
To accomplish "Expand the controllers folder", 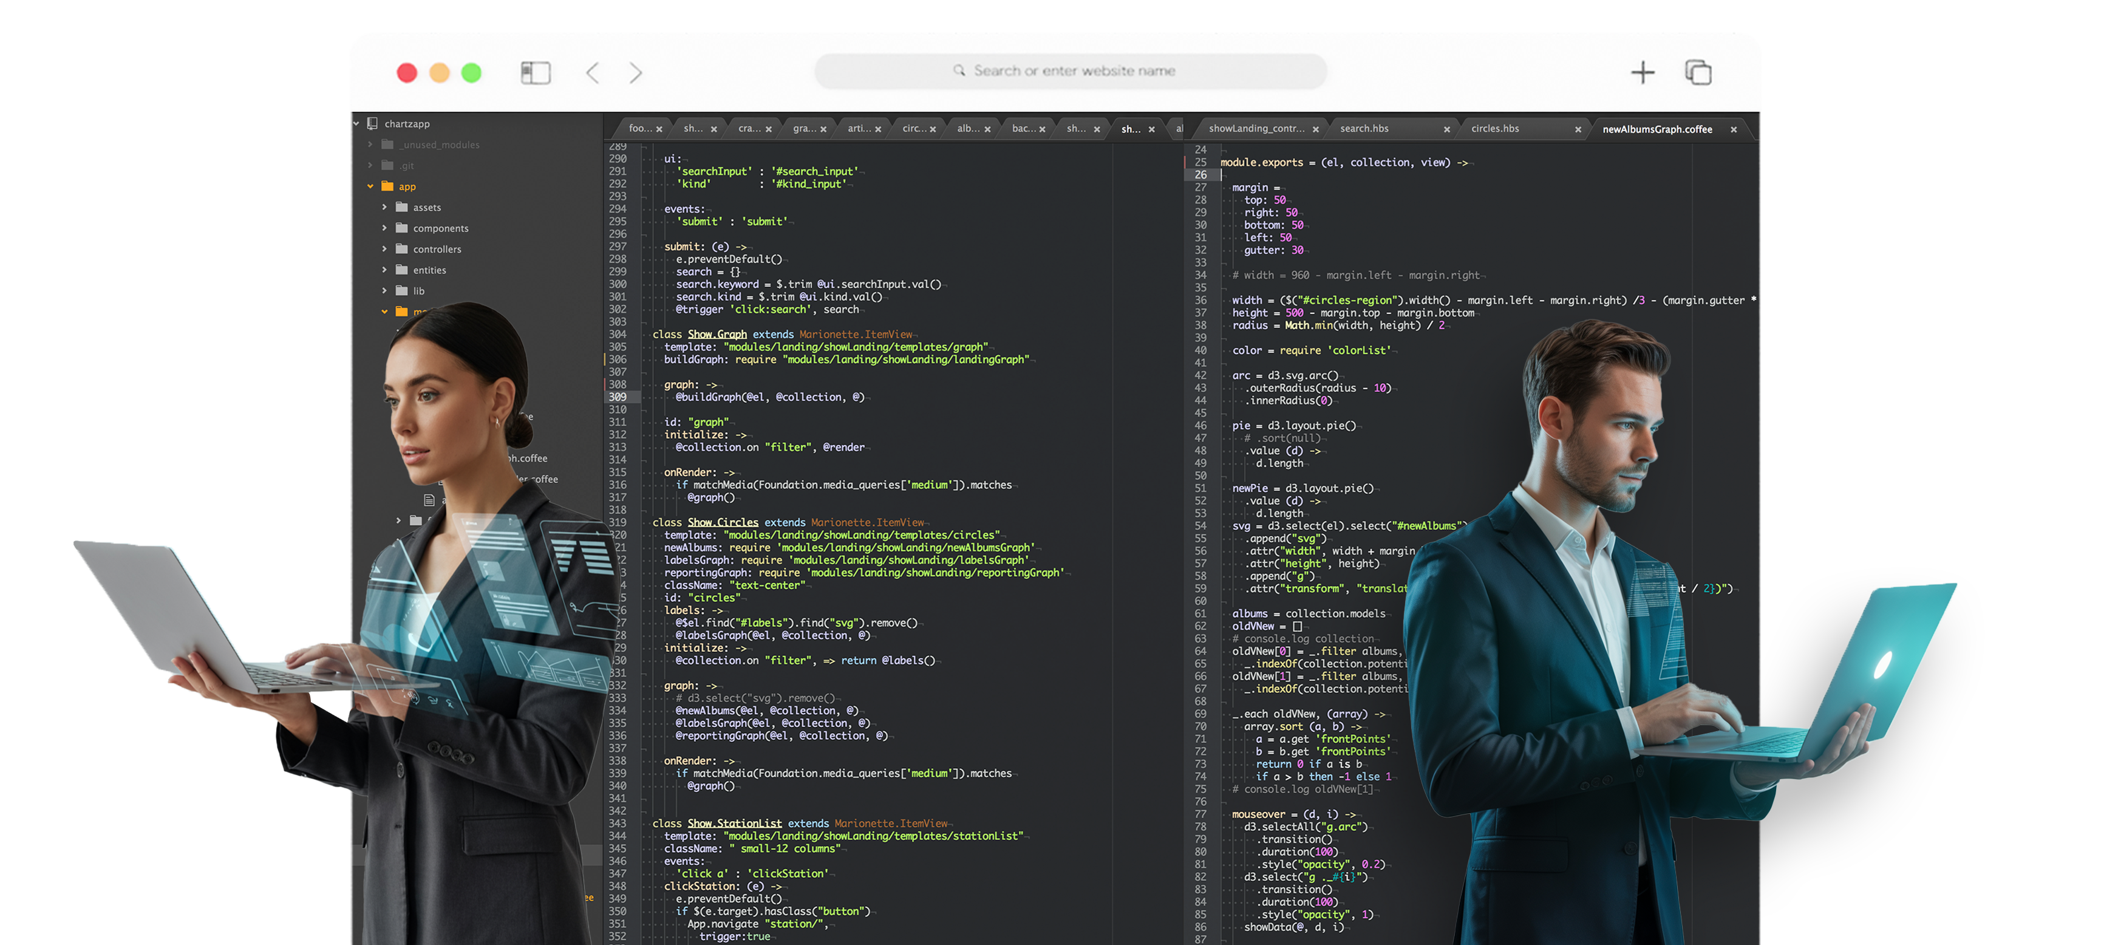I will [x=384, y=249].
